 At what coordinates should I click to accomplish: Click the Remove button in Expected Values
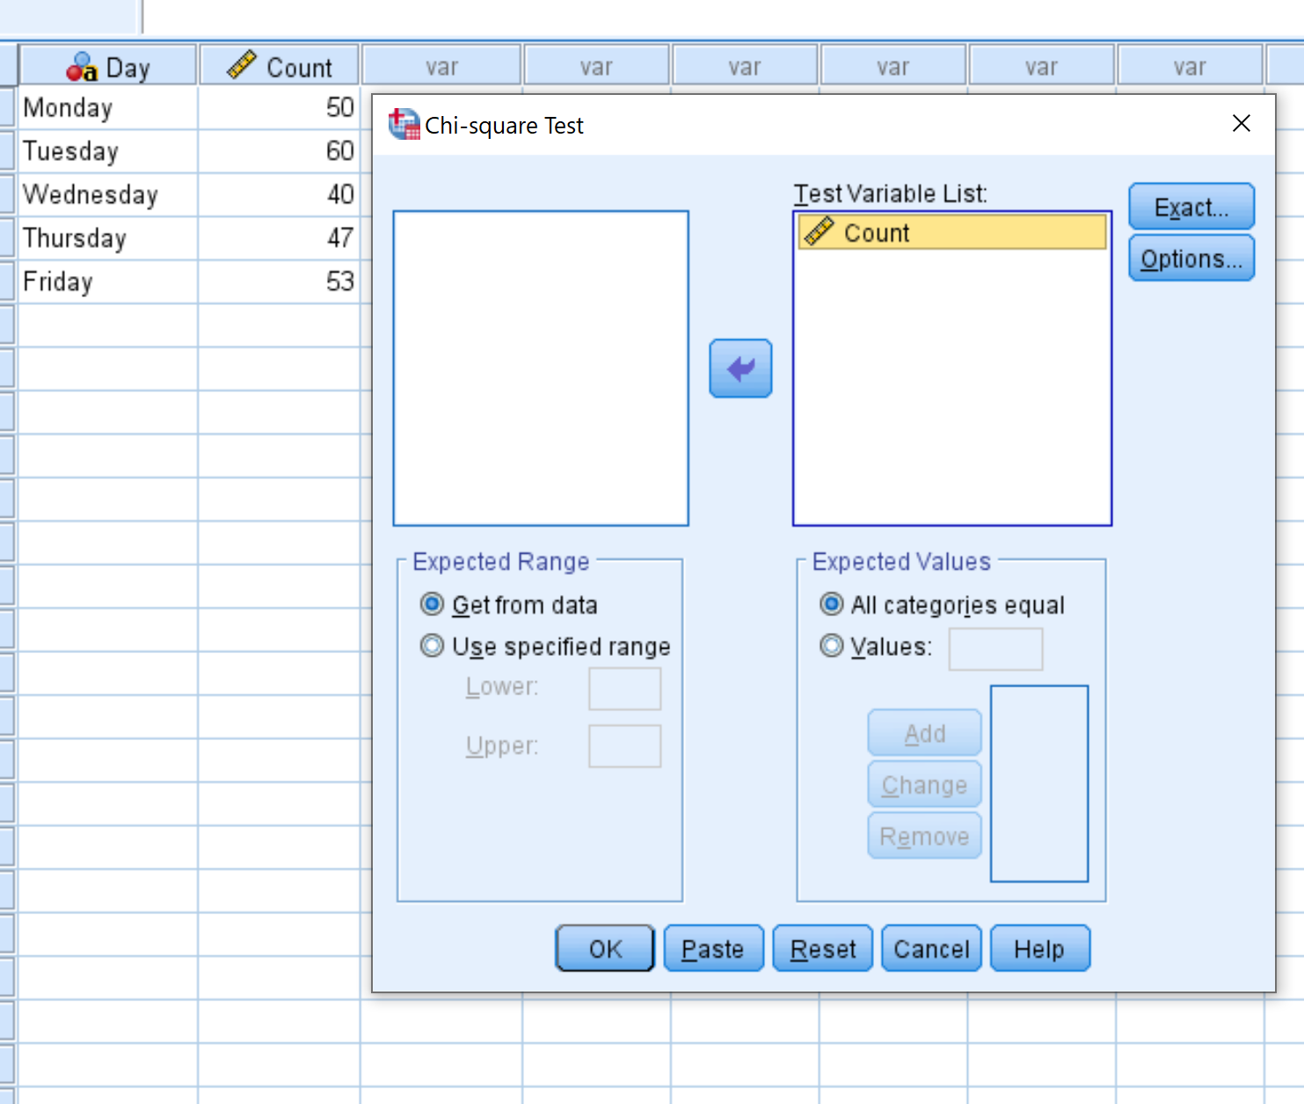point(924,836)
